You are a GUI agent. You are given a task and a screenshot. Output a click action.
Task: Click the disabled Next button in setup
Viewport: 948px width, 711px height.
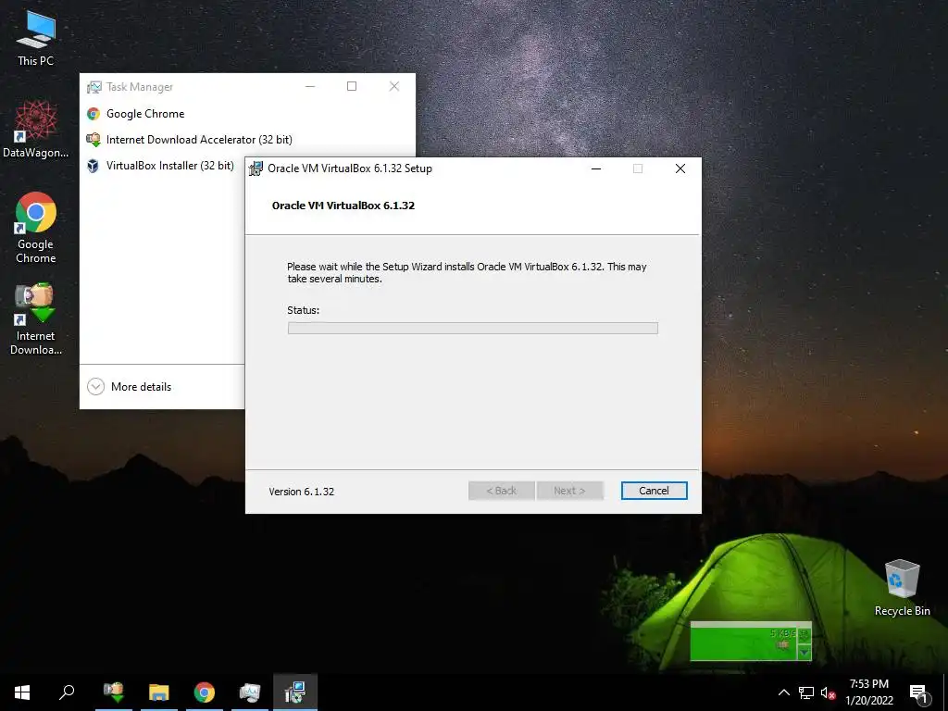click(569, 491)
